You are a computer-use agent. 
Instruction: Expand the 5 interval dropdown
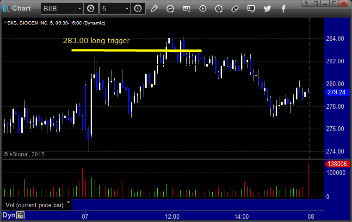click(x=127, y=9)
